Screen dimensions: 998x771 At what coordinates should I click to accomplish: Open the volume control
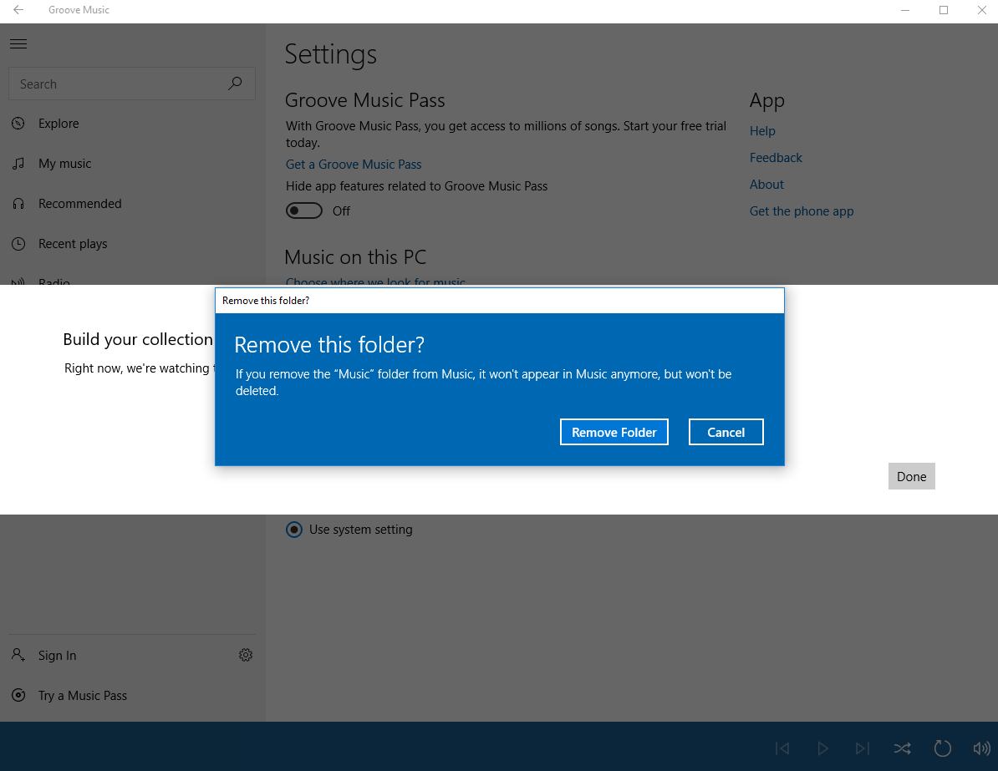pos(981,748)
